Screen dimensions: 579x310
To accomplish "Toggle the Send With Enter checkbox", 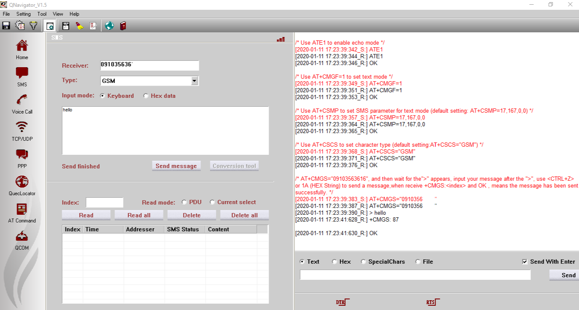I will 525,262.
